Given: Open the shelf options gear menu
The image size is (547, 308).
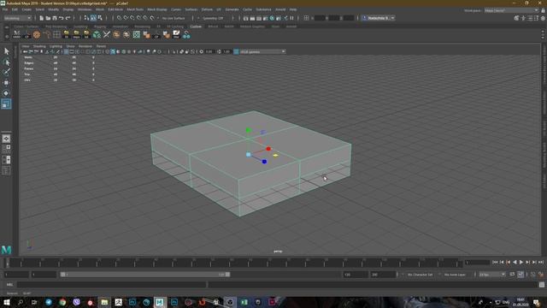Looking at the screenshot, I should tap(7, 36).
